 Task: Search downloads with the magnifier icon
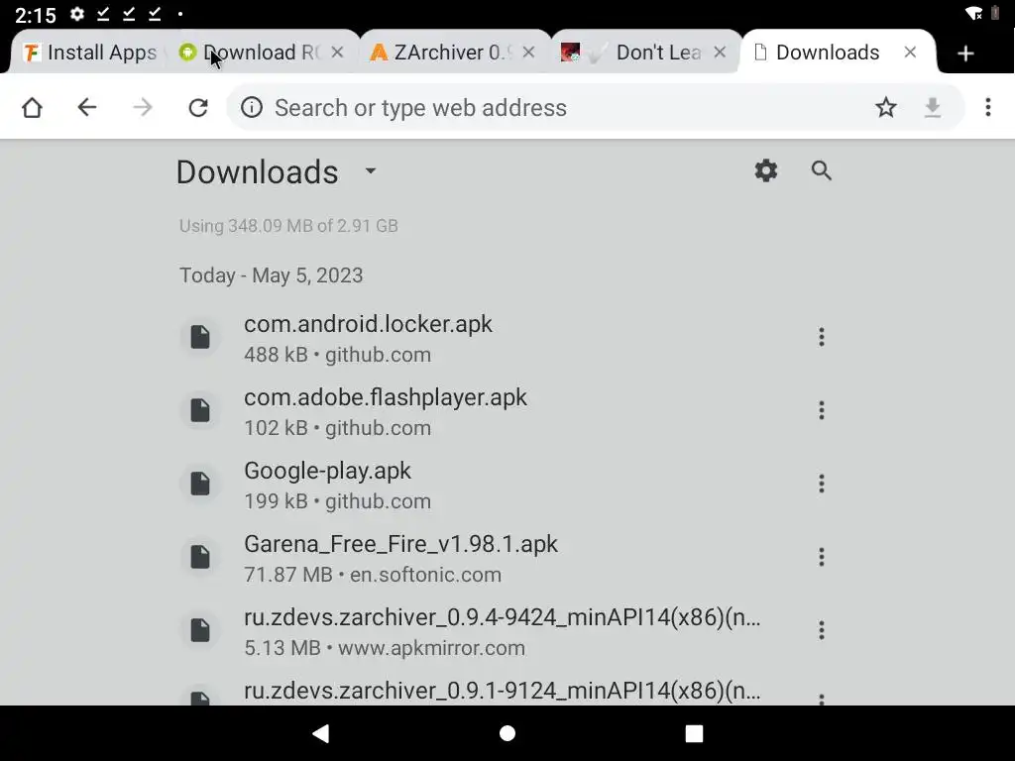821,170
